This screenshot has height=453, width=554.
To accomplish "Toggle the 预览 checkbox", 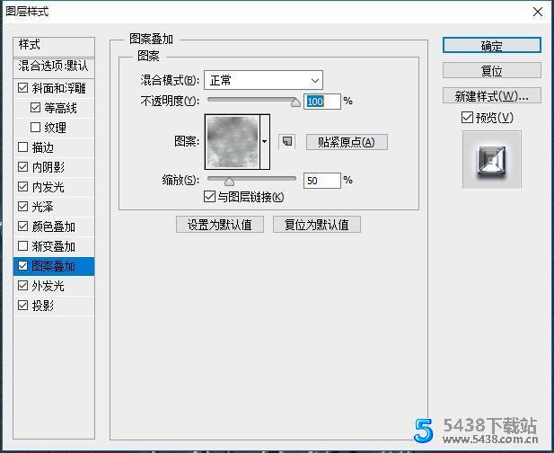I will tap(467, 118).
